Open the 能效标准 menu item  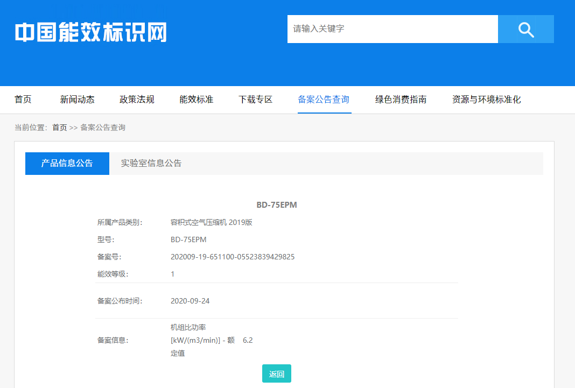[195, 100]
